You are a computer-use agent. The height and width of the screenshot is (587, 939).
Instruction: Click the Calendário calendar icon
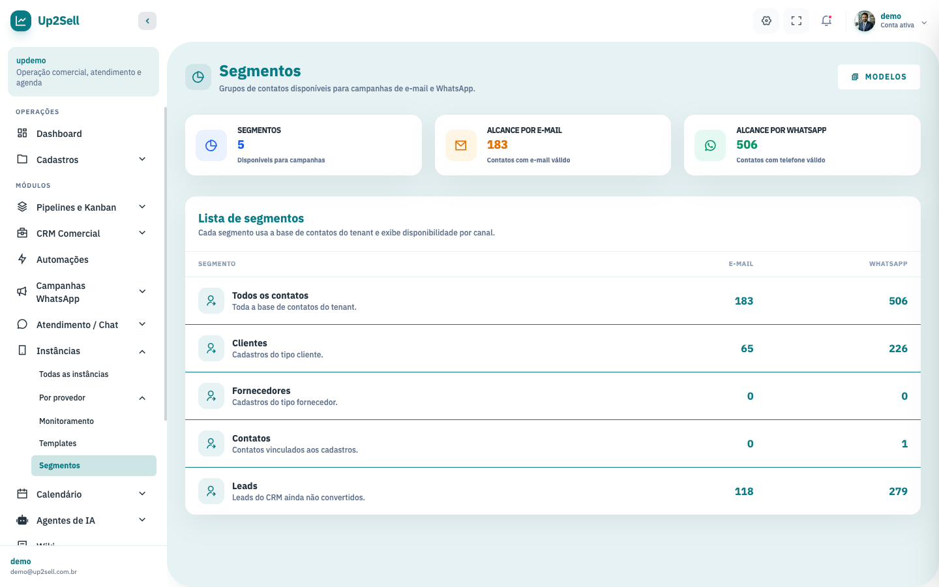point(22,494)
